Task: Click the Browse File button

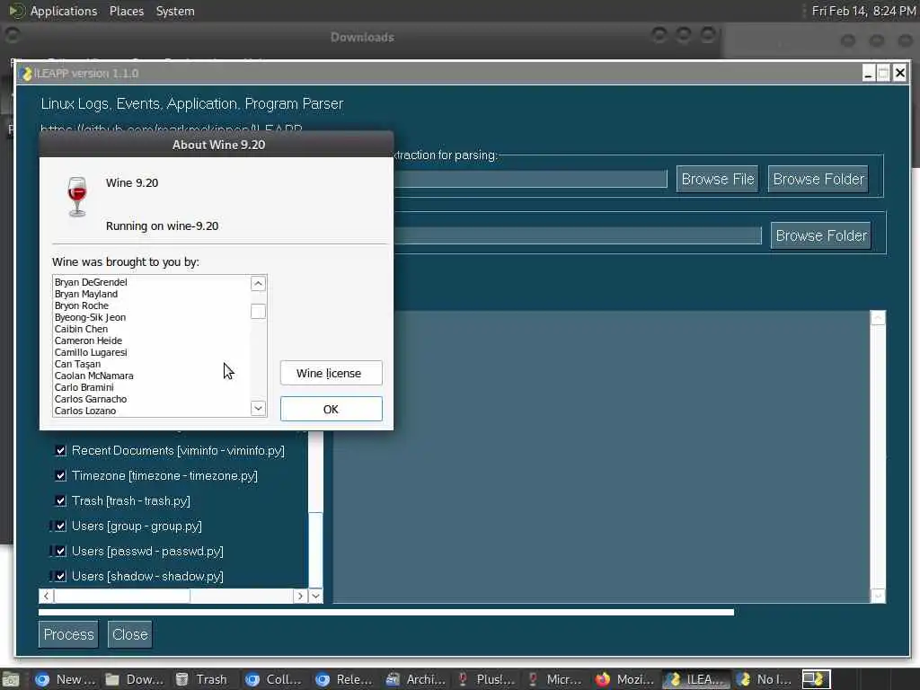Action: 718,179
